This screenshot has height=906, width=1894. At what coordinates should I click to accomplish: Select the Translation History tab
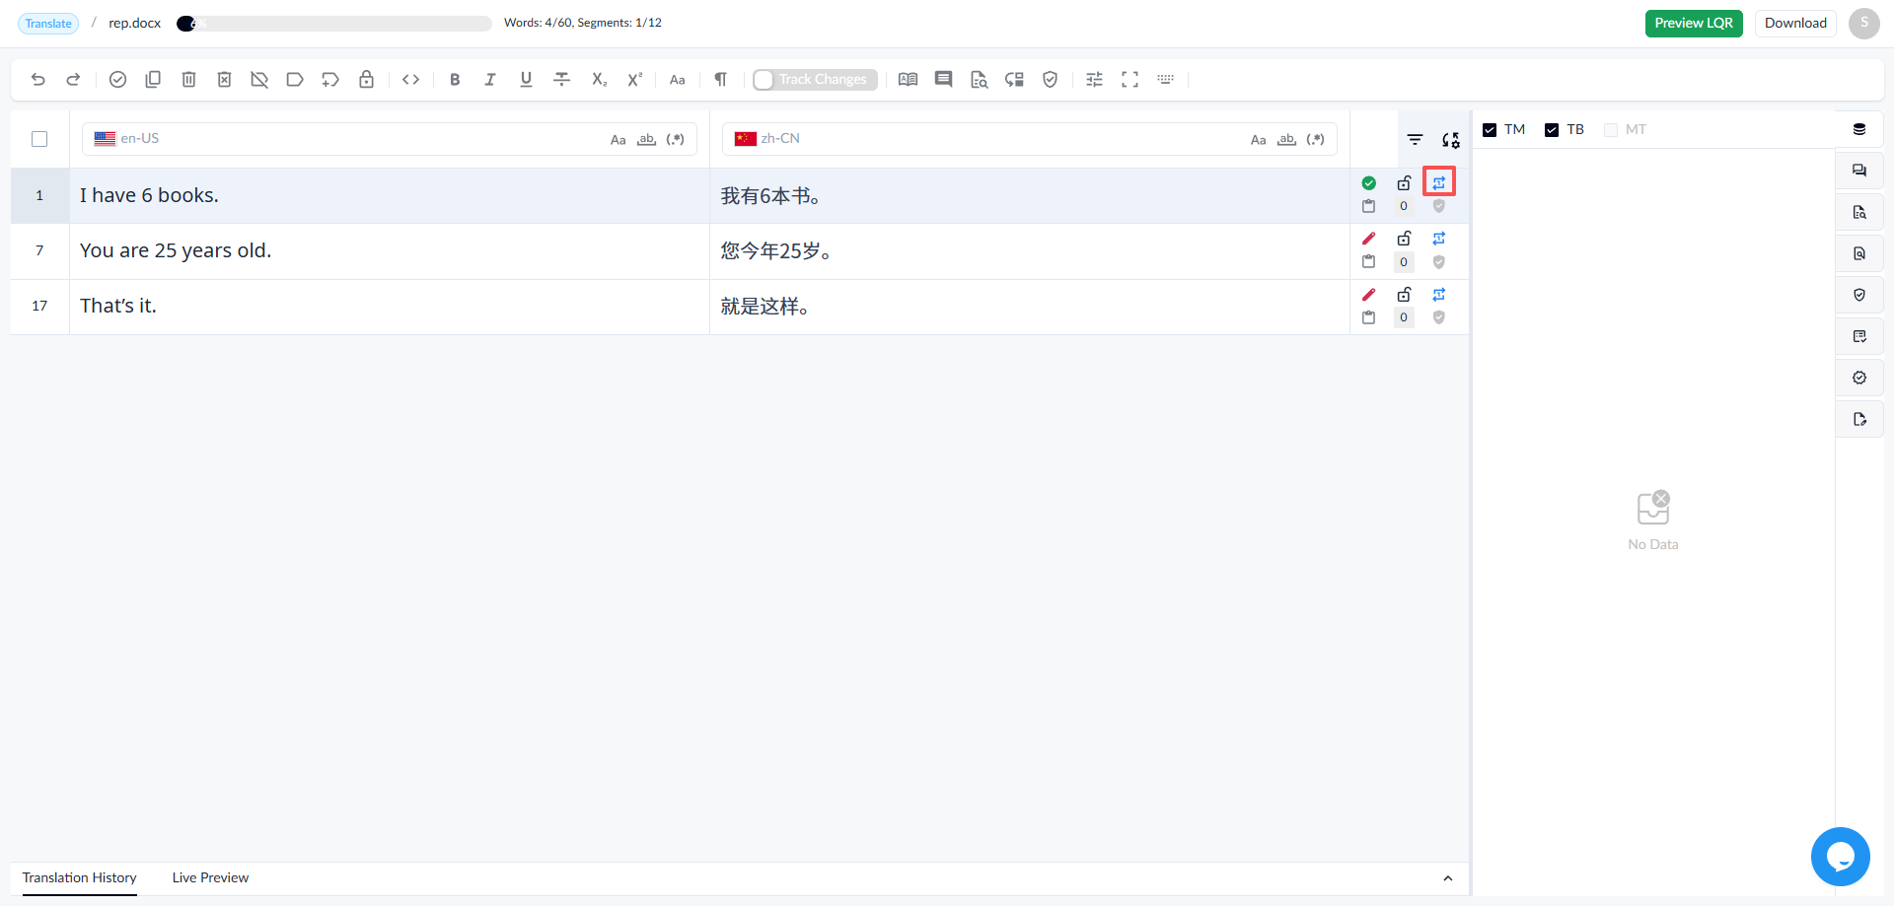coord(80,878)
